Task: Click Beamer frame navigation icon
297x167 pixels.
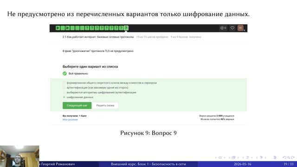Action: tap(233, 158)
